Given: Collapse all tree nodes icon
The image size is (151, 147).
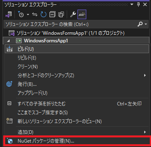Looking at the screenshot, I should point(52,14).
